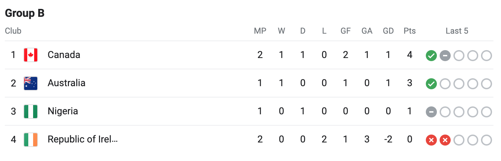
Task: Click the GD column header
Action: (388, 31)
